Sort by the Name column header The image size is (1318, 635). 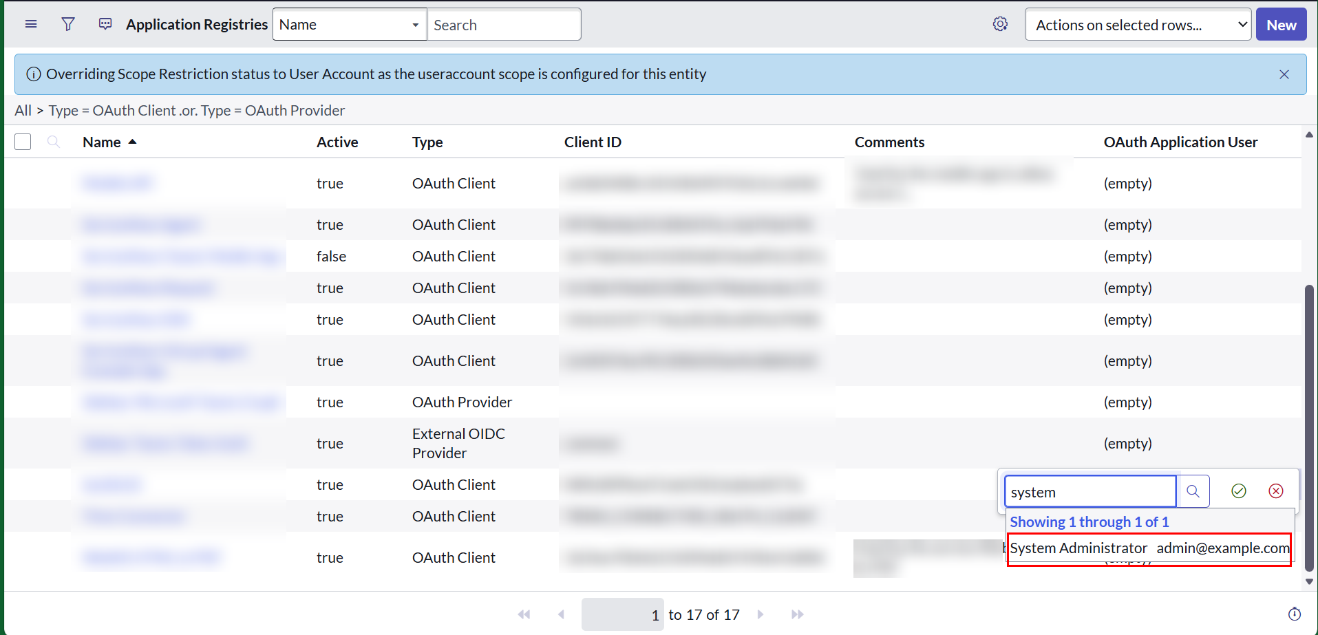(102, 142)
